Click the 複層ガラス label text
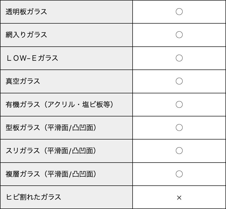 23,174
